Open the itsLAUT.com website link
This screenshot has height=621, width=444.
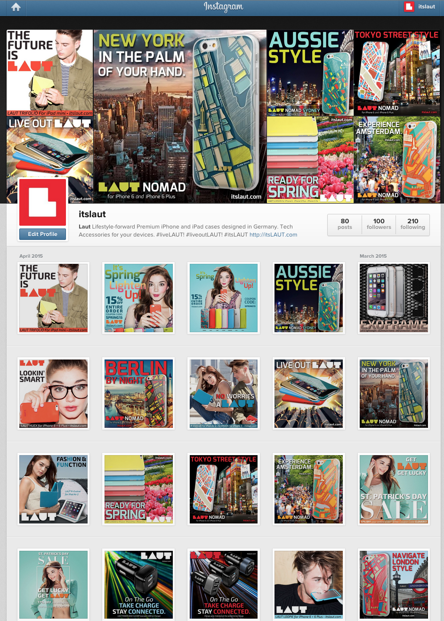tap(273, 235)
